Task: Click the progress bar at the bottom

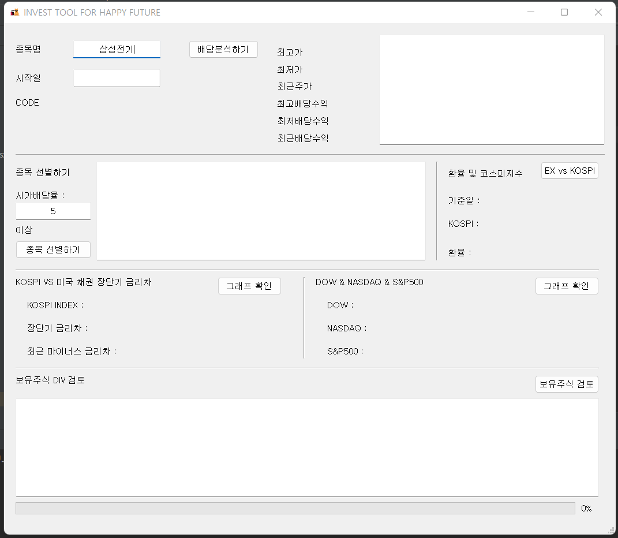Action: click(295, 509)
